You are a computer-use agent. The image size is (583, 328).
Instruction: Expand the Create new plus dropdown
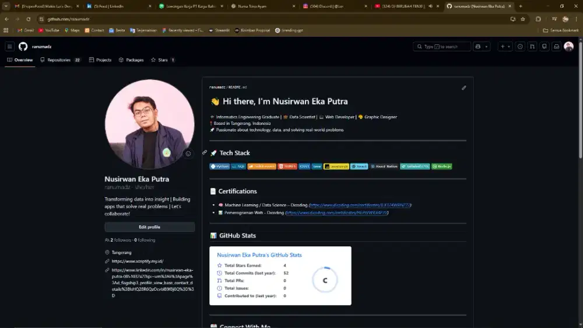pyautogui.click(x=505, y=47)
